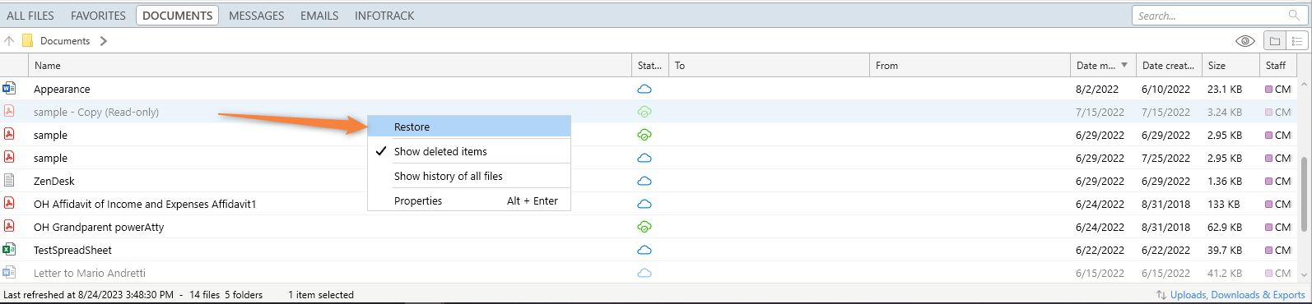
Task: Click the eye preview icon near search
Action: (1245, 41)
